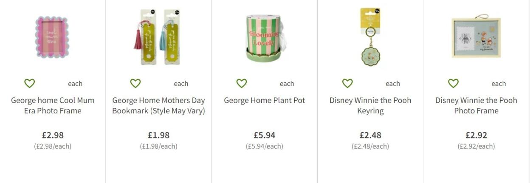Viewport: 530px width, 183px height.
Task: Open Mothers Day Bookmark product image
Action: click(x=158, y=38)
